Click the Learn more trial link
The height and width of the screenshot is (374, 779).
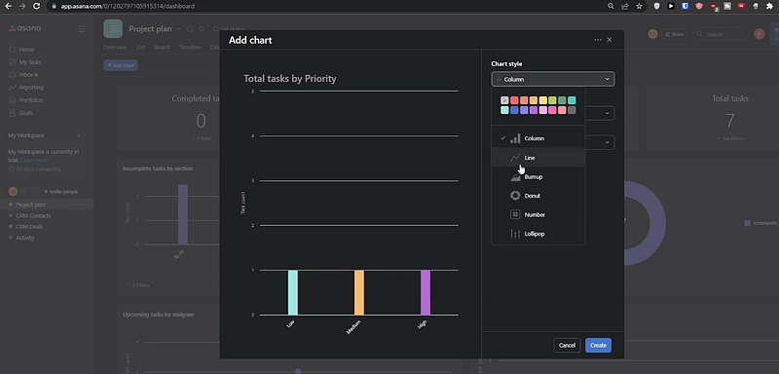tap(34, 161)
